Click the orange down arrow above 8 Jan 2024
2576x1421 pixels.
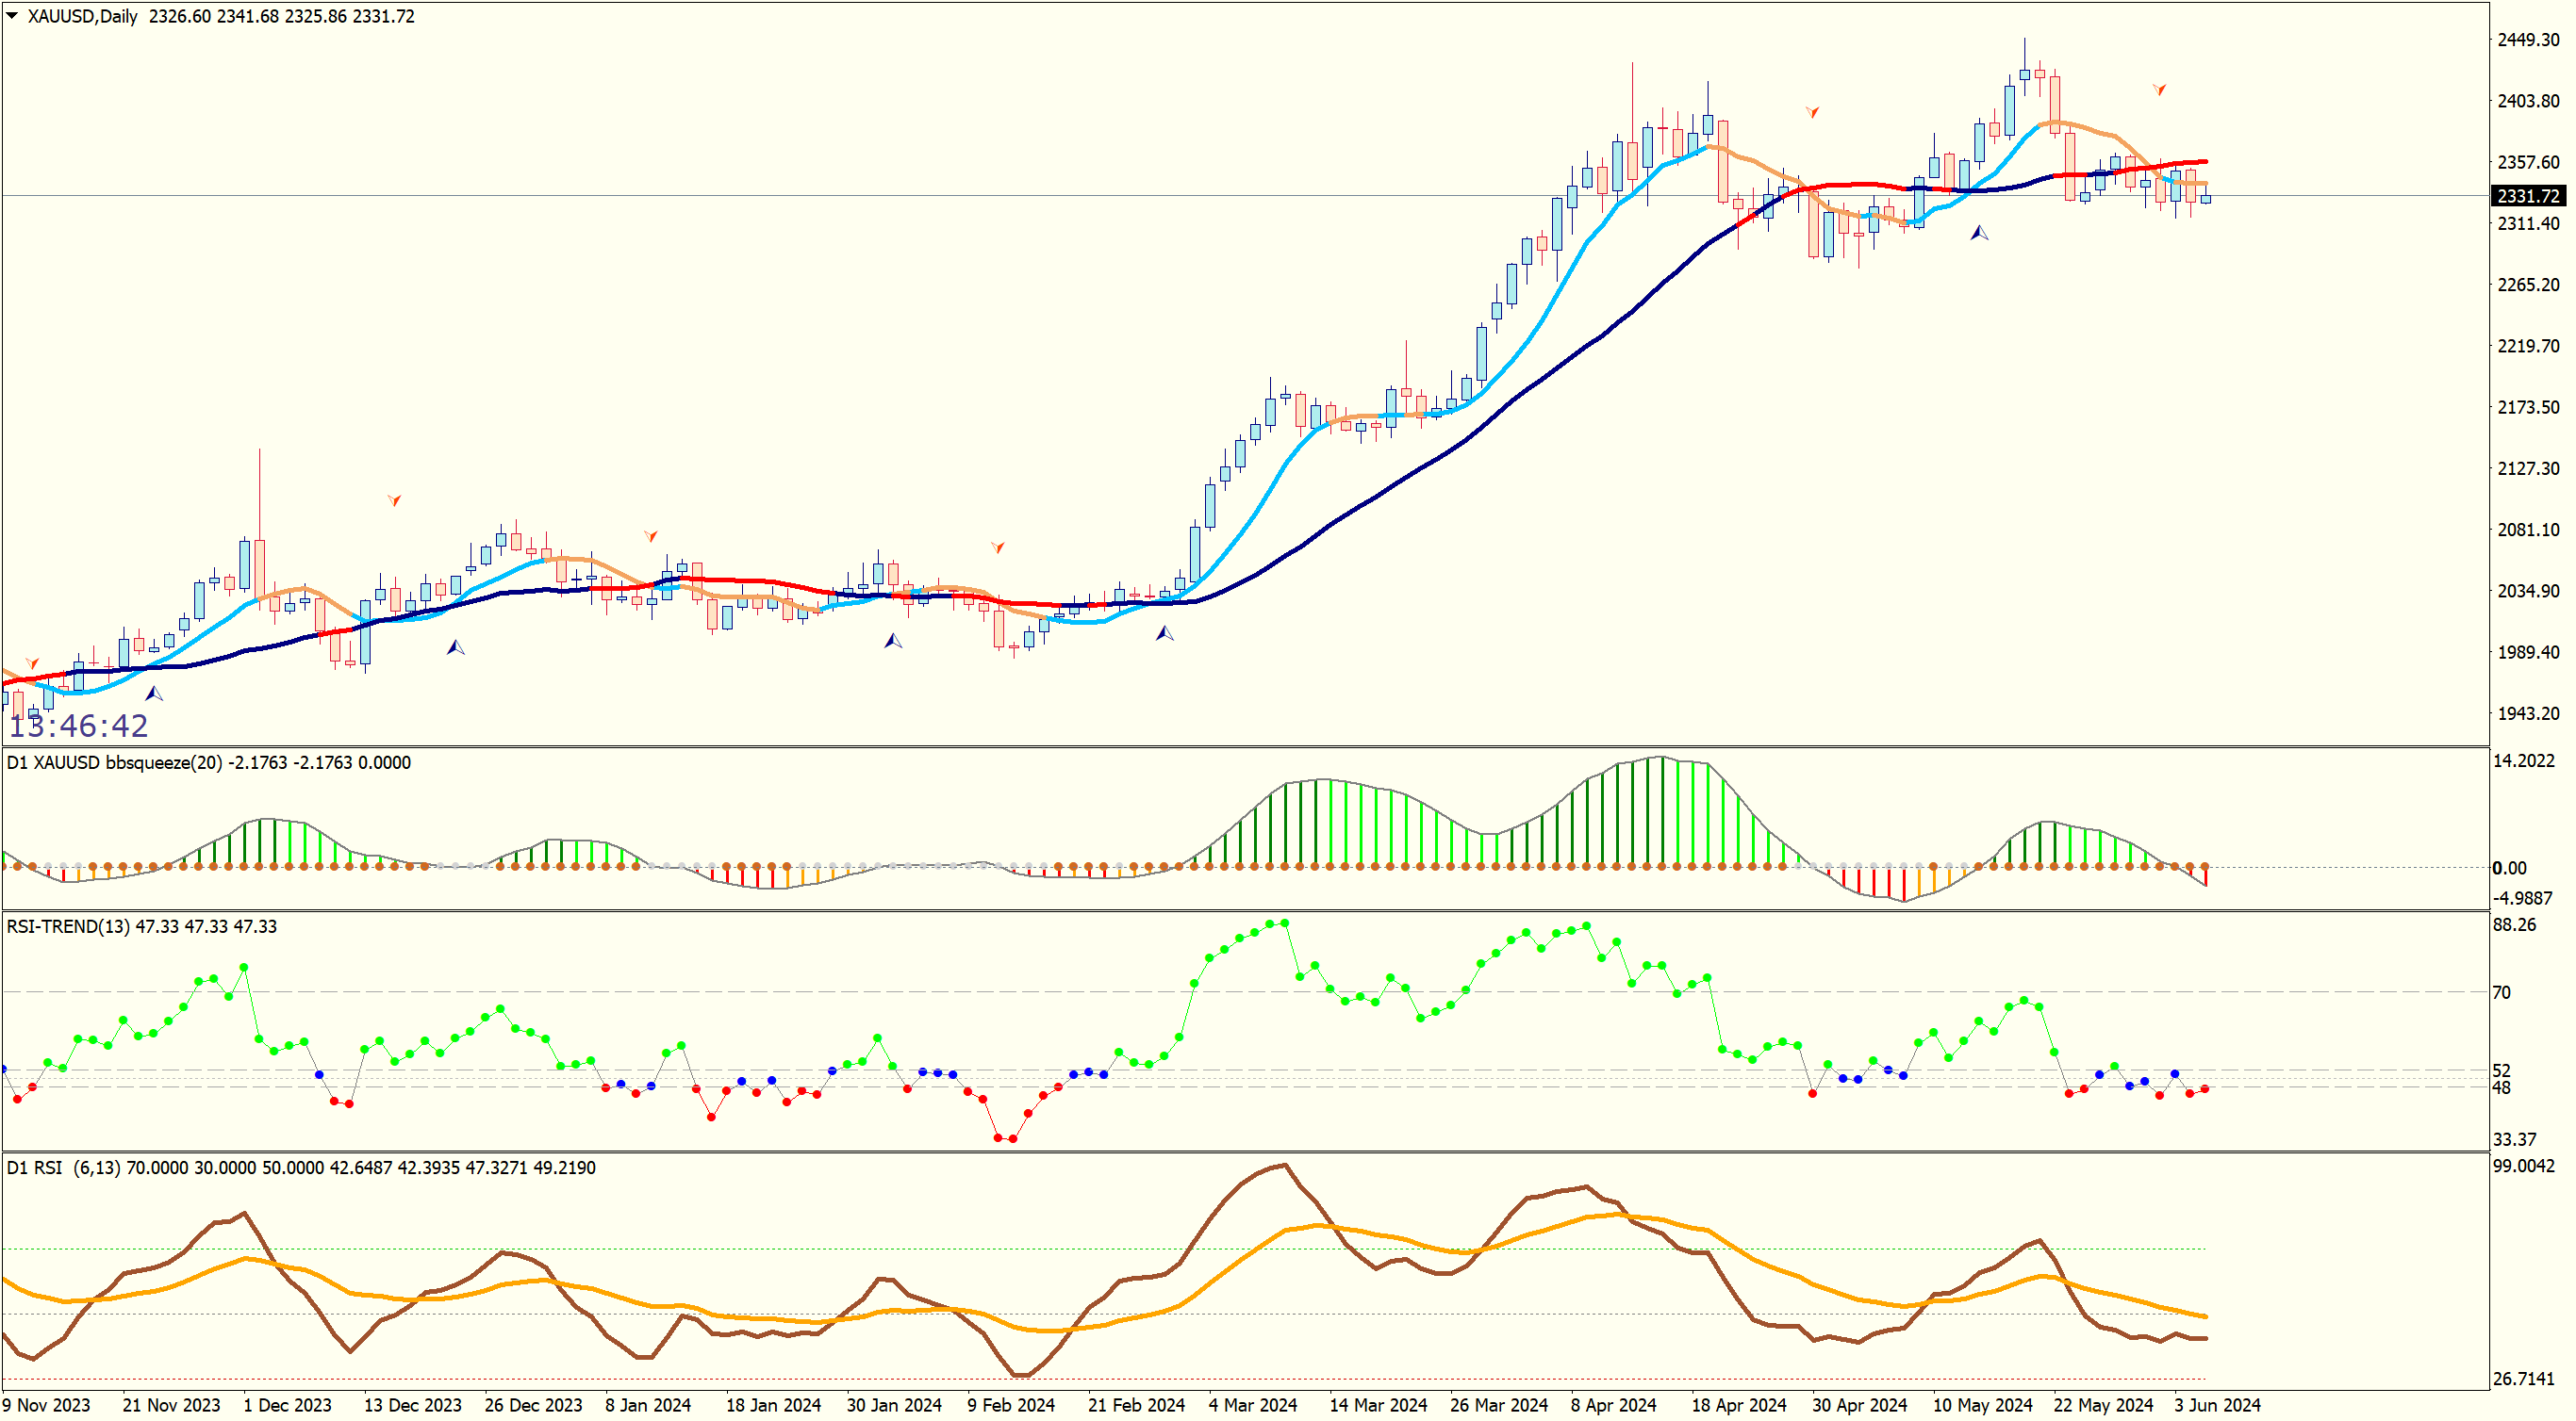pos(650,535)
